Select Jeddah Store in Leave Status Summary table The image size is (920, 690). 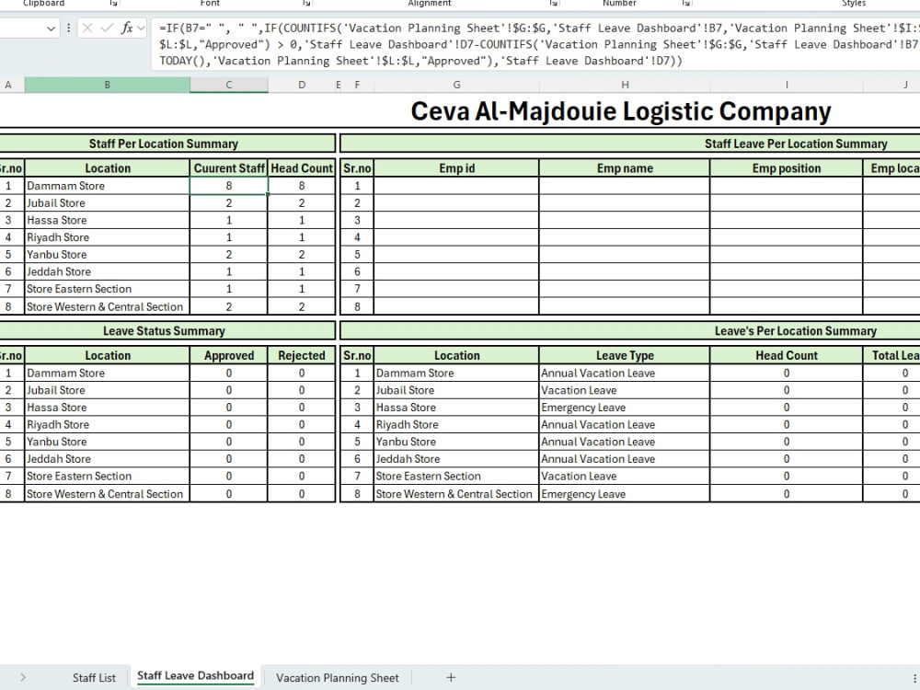(108, 459)
